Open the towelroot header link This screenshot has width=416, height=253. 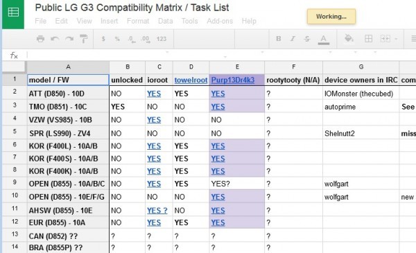click(191, 80)
